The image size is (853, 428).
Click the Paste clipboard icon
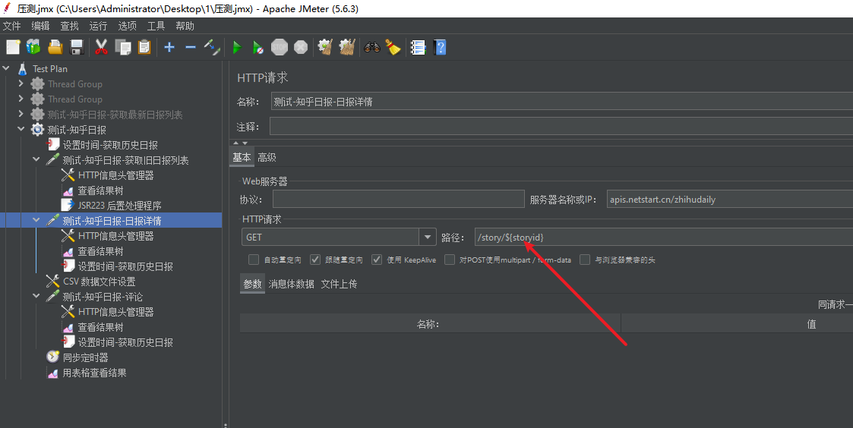tap(144, 47)
